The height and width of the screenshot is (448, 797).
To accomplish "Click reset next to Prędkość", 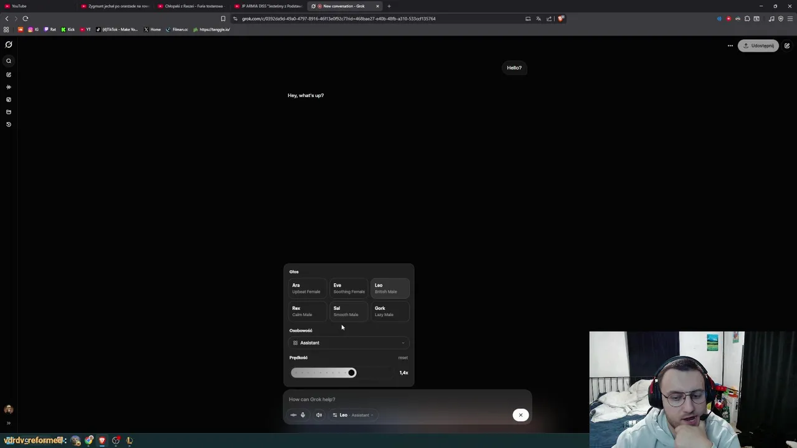I will coord(403,358).
